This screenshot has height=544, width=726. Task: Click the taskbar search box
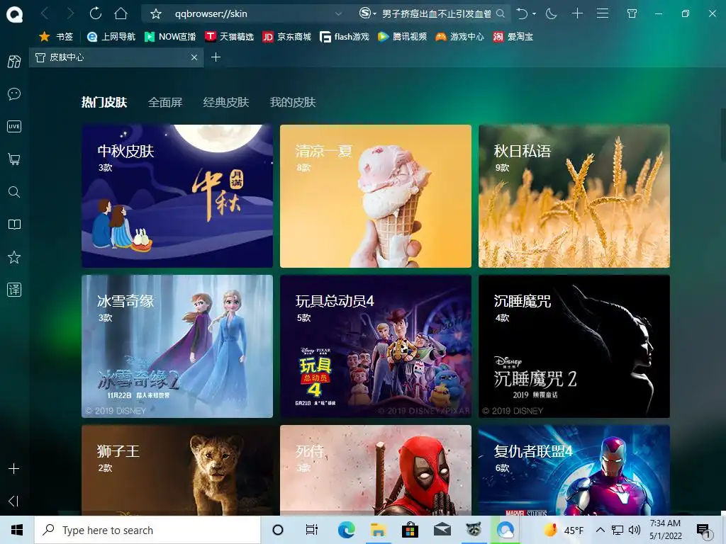pyautogui.click(x=147, y=530)
